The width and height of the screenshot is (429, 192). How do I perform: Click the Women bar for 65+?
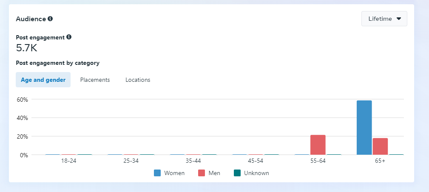pos(364,128)
